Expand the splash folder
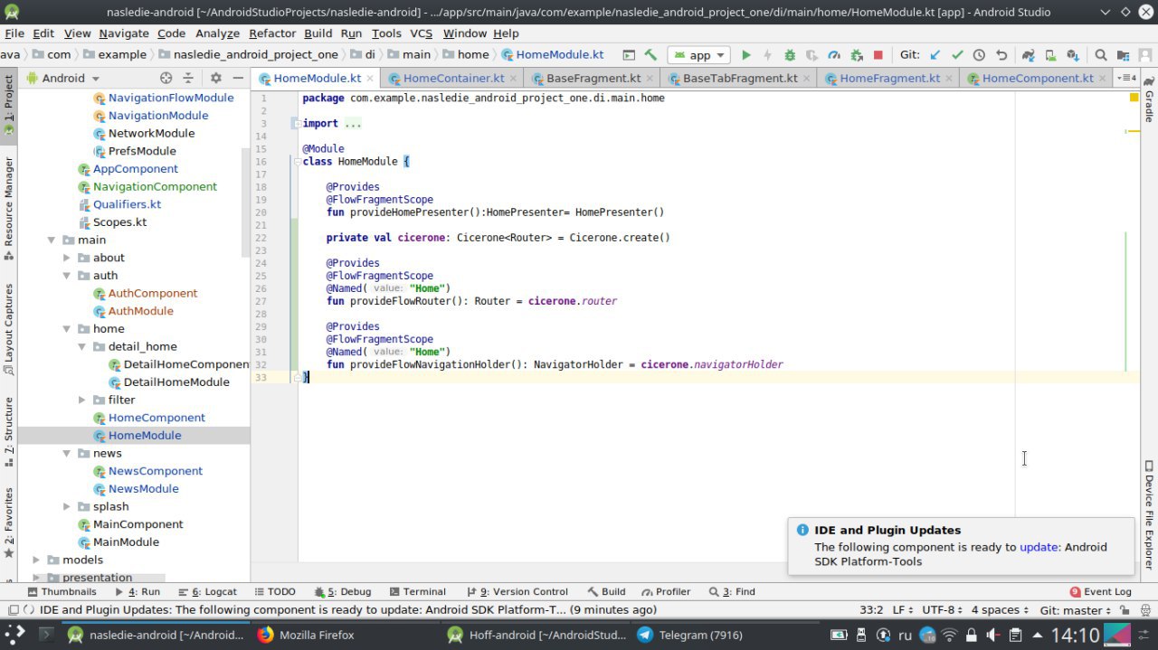Viewport: 1158px width, 650px height. tap(67, 506)
